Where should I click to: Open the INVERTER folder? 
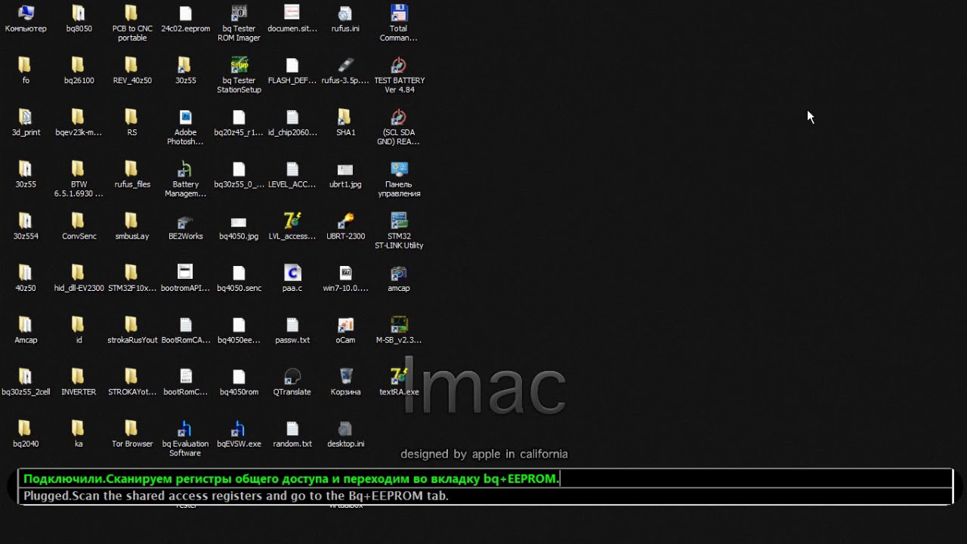tap(79, 382)
